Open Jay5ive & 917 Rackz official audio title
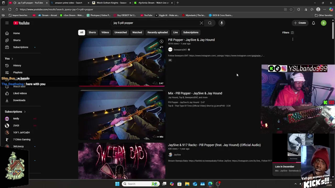335x188 pixels. [214, 145]
